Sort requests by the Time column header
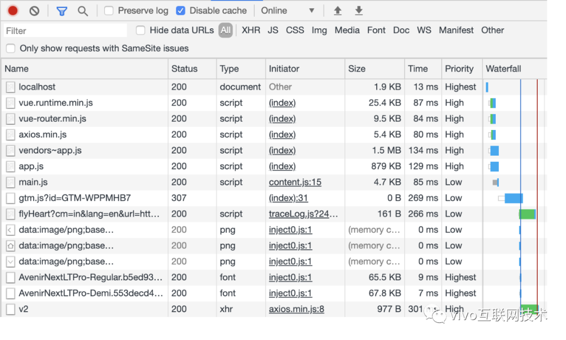This screenshot has height=340, width=566. click(x=418, y=69)
